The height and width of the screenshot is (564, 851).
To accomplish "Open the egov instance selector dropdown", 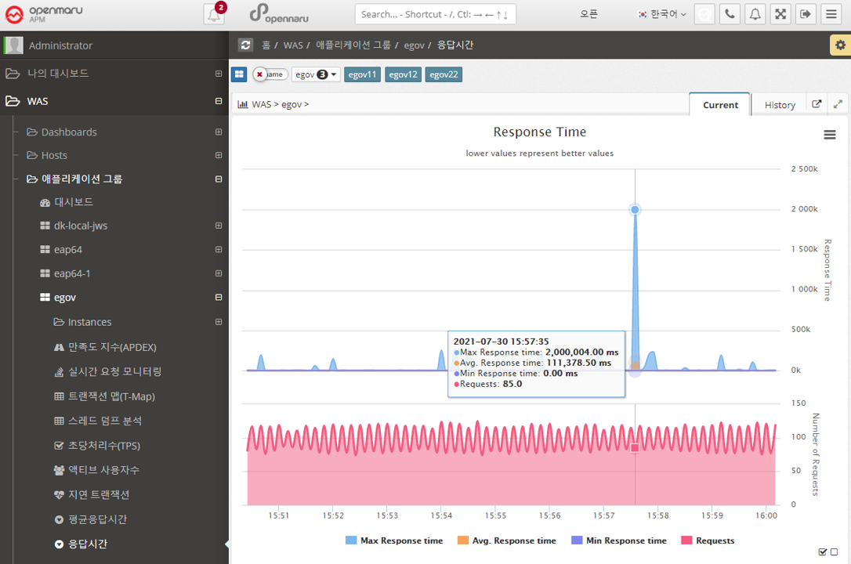I will 316,74.
